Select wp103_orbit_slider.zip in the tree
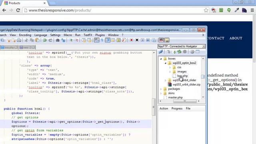The width and height of the screenshot is (256, 144). point(186,84)
